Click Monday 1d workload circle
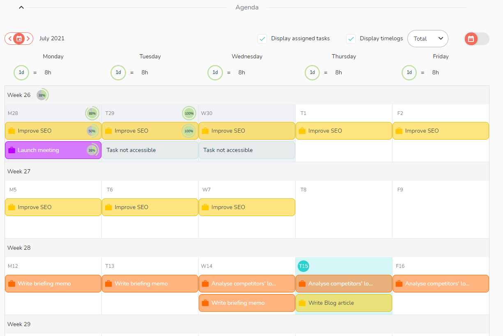This screenshot has height=336, width=503. (21, 72)
